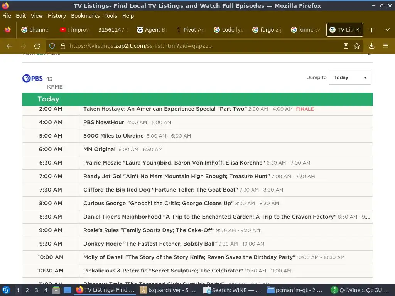The width and height of the screenshot is (395, 296).
Task: Switch to the '31561147' tab
Action: [x=113, y=30]
